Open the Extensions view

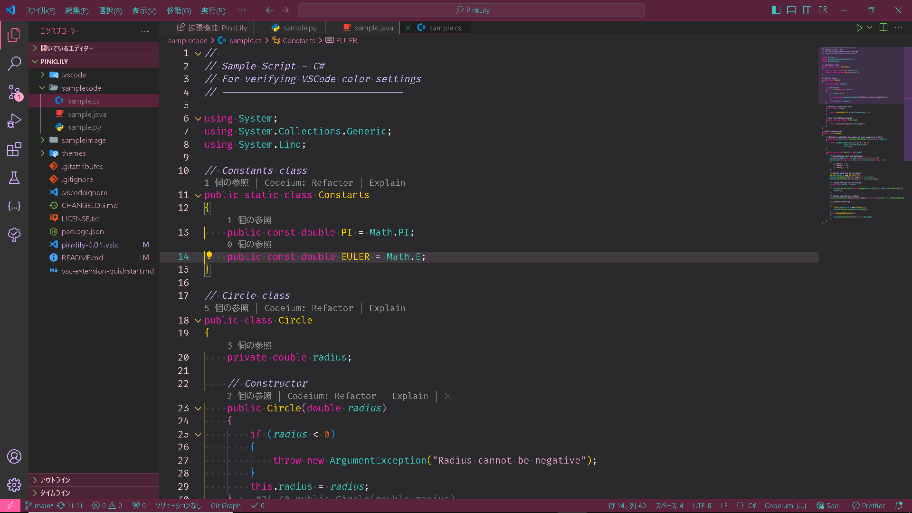click(x=14, y=149)
